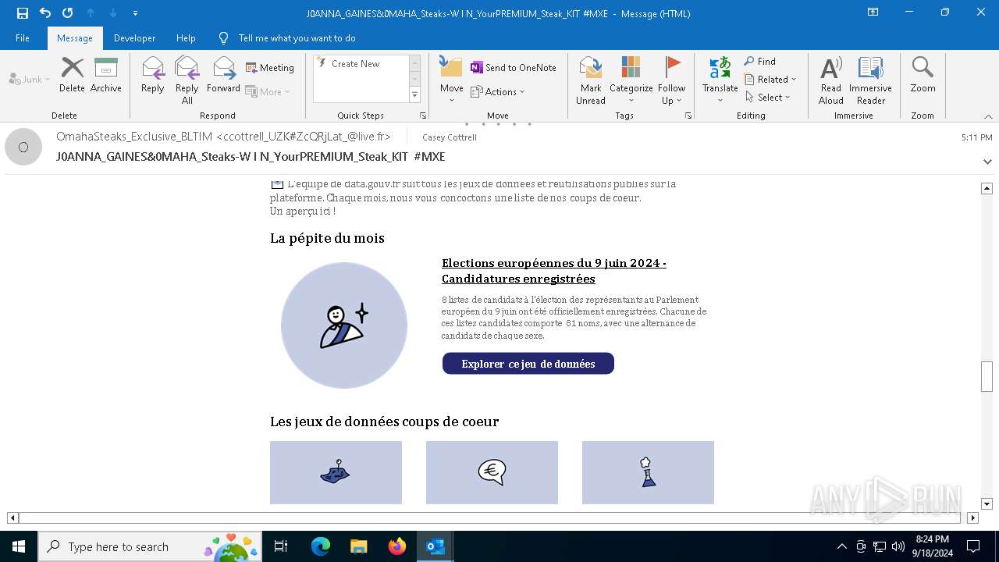Send message to OneNote

click(x=514, y=68)
